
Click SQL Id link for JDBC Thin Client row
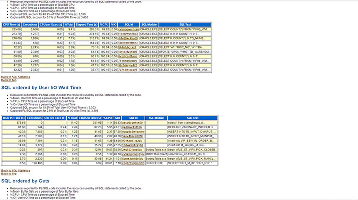(133, 154)
